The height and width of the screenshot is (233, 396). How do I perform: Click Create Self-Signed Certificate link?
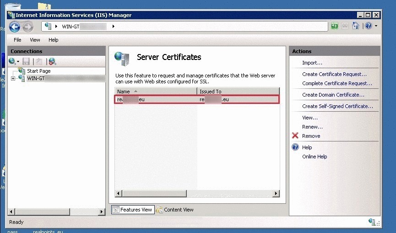tap(337, 106)
